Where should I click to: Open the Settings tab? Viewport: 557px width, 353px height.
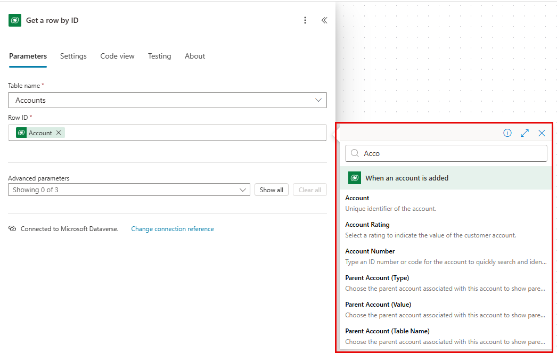pos(73,56)
